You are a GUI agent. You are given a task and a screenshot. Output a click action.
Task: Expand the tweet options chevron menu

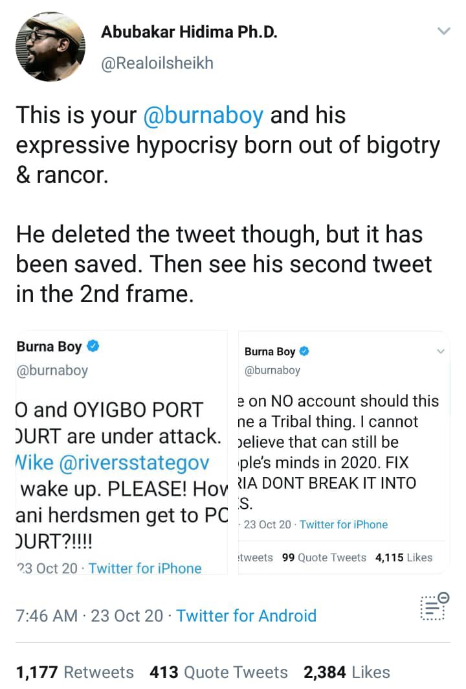click(x=443, y=31)
